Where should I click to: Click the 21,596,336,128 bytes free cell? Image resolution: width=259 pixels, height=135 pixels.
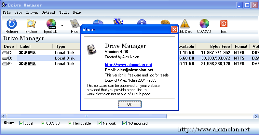(215, 64)
